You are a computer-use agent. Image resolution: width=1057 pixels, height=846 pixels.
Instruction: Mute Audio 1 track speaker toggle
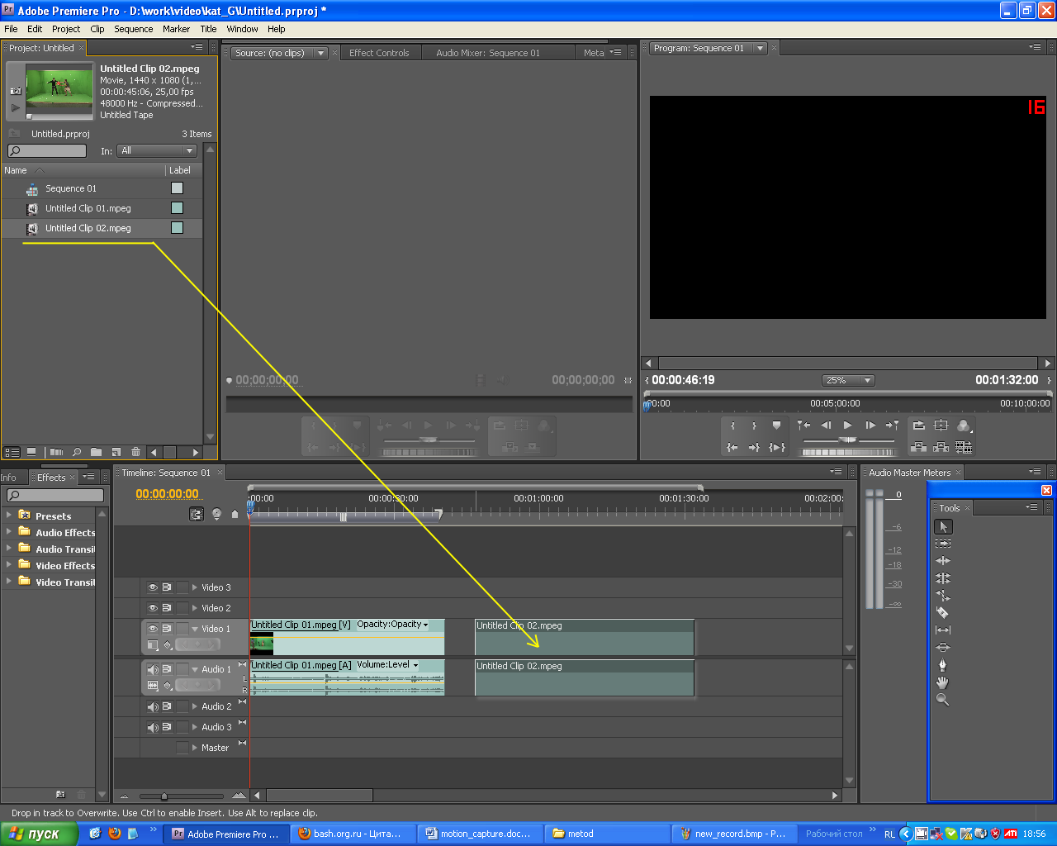click(x=153, y=669)
